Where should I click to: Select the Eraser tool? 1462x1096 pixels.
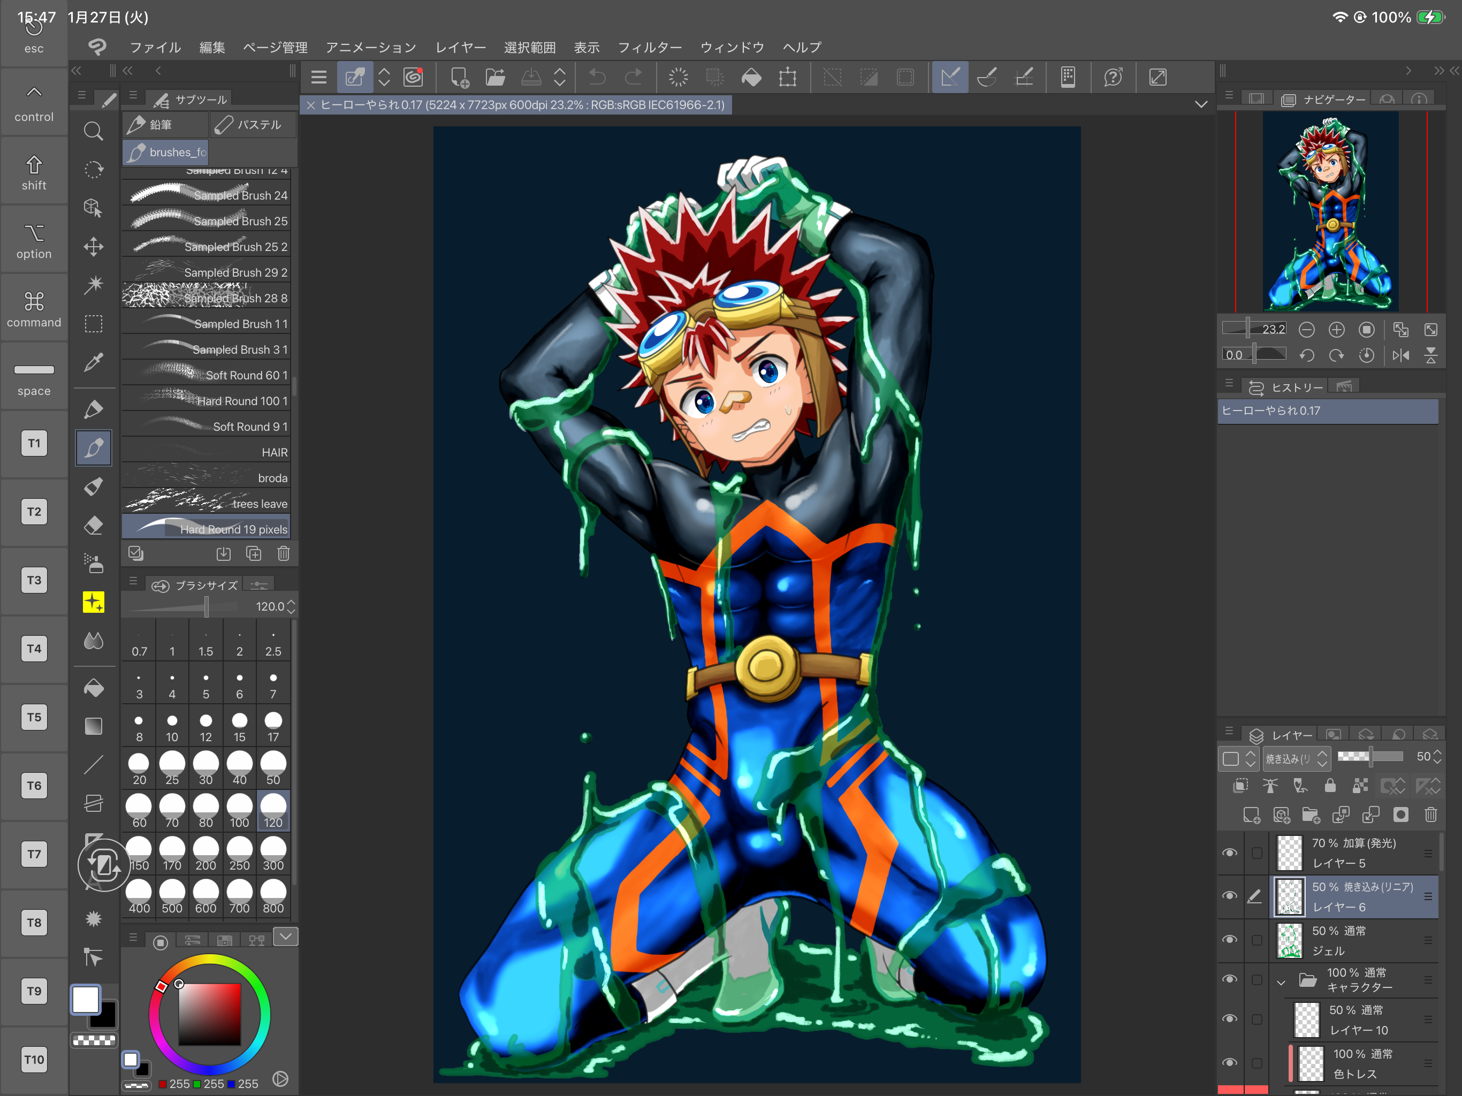coord(93,526)
